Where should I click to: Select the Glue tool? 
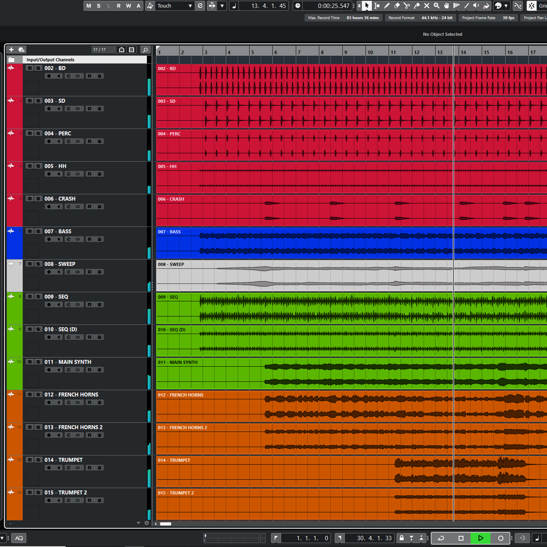(416, 6)
